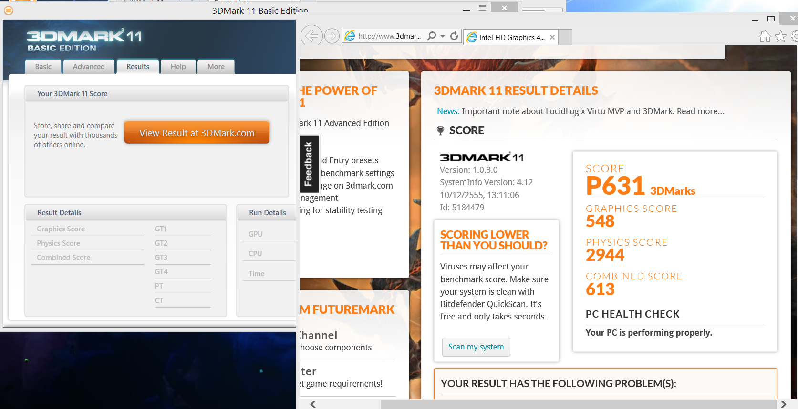Click the GT2 row in Result Details
This screenshot has width=798, height=409.
(183, 243)
